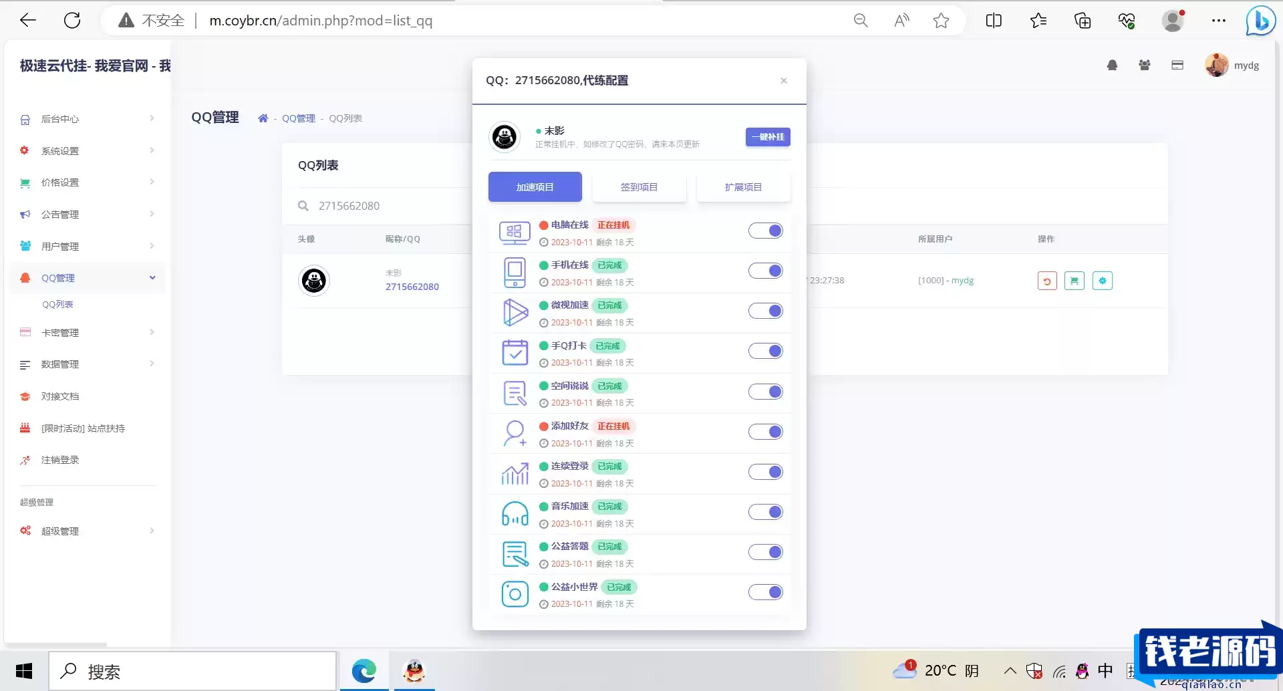This screenshot has width=1283, height=691.
Task: Click the 连续登录 chart icon
Action: tap(515, 474)
